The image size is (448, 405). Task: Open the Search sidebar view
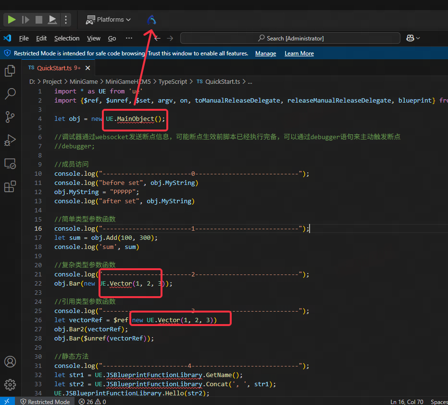click(10, 94)
